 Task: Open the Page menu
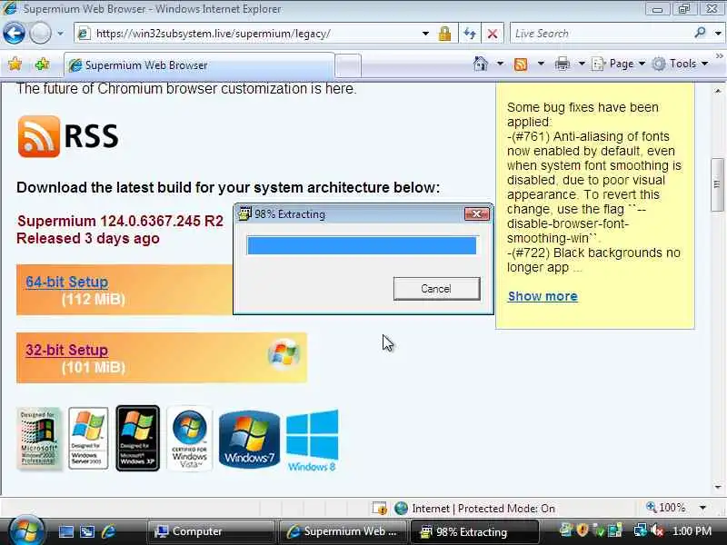619,64
